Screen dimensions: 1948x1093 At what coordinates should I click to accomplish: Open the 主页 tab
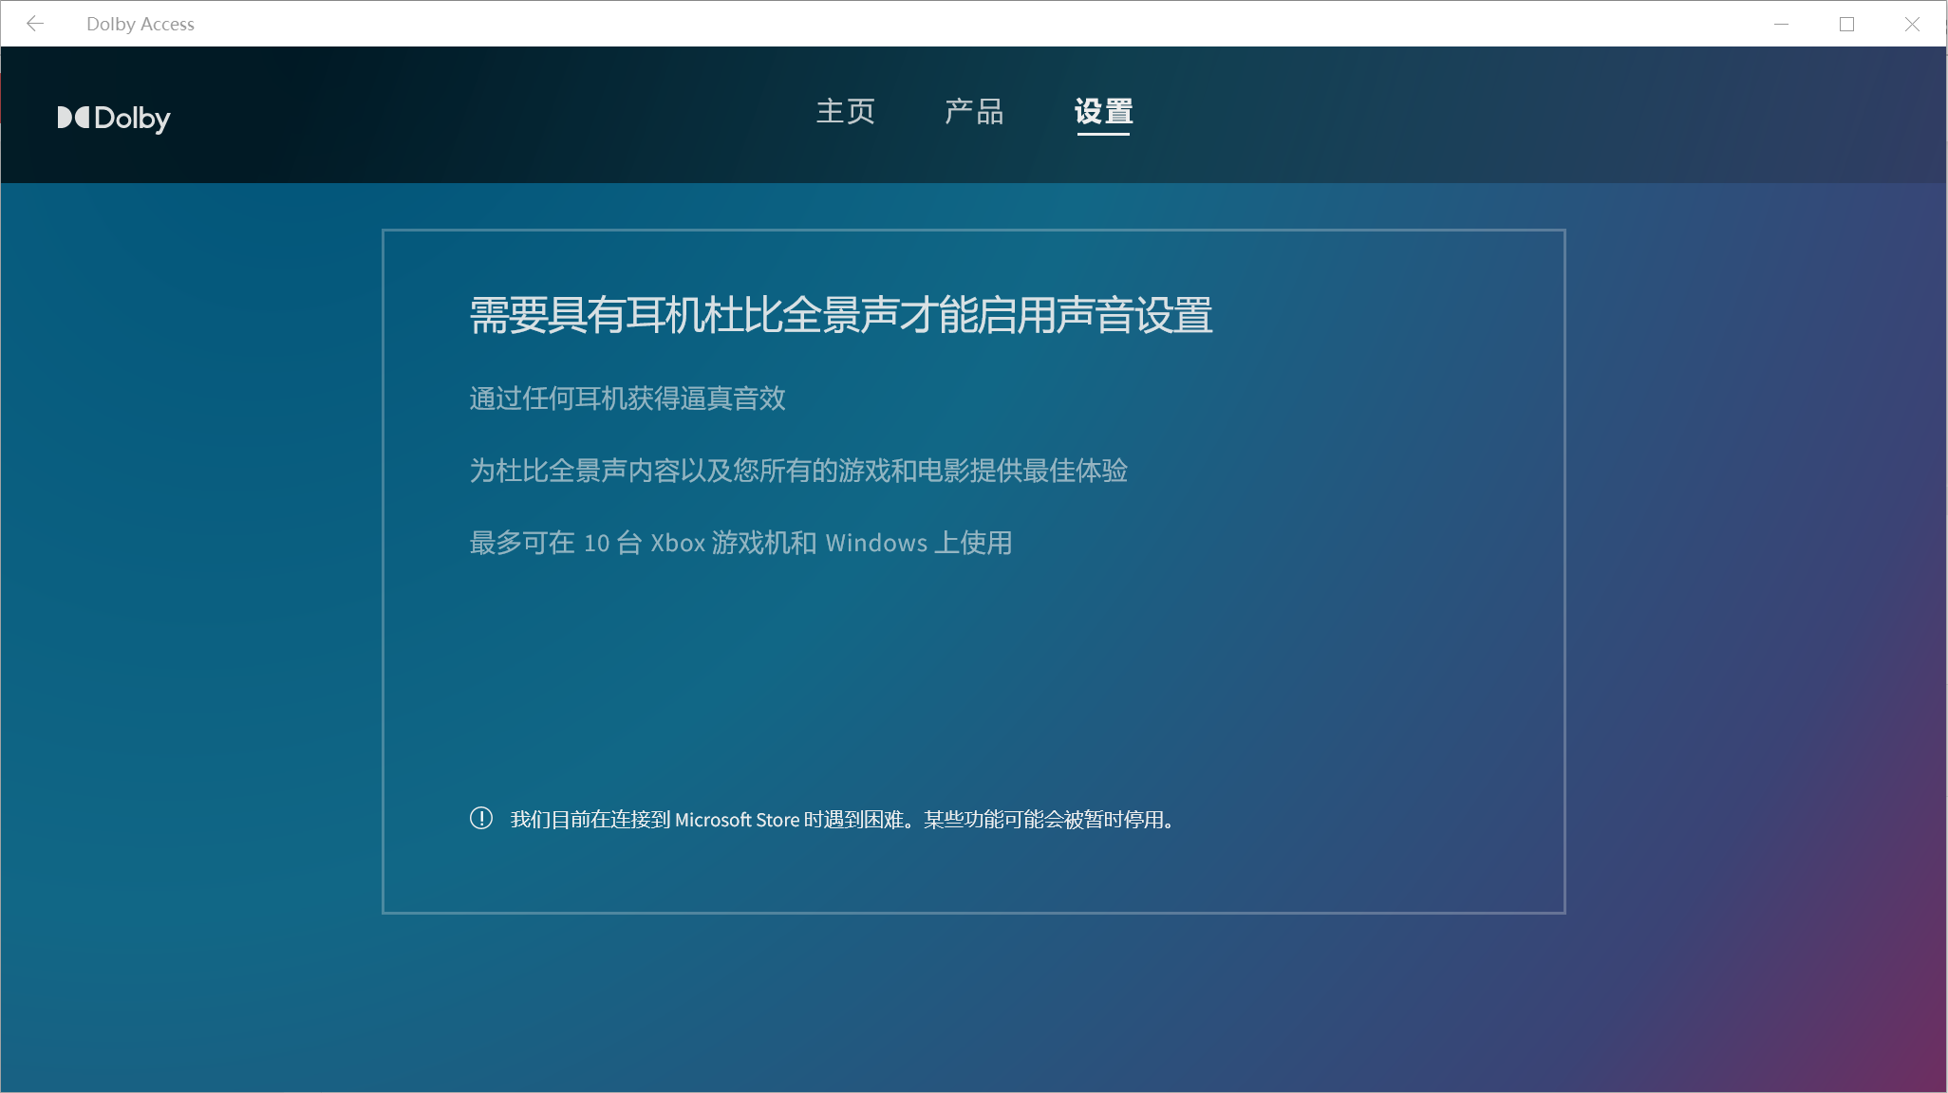click(x=846, y=112)
